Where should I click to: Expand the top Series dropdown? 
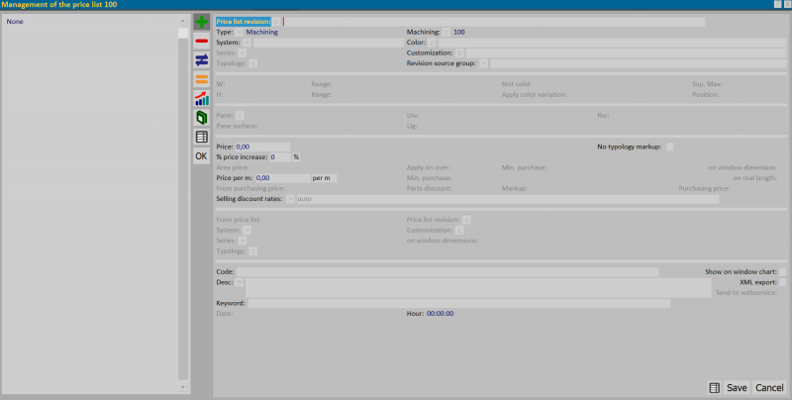[x=243, y=53]
